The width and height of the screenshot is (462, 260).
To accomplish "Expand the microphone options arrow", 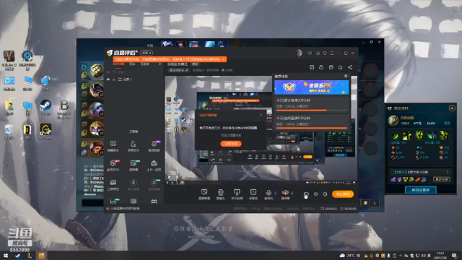I will pos(275,194).
